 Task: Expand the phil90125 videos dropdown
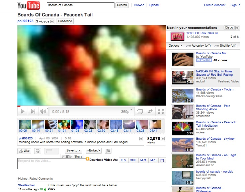(x=52, y=21)
